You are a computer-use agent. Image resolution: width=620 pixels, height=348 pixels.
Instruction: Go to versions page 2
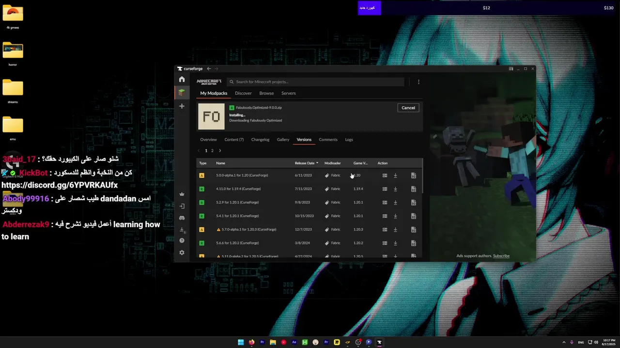pyautogui.click(x=212, y=151)
